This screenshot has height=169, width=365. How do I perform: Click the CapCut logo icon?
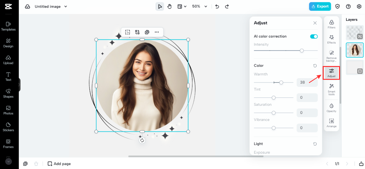coord(8,6)
